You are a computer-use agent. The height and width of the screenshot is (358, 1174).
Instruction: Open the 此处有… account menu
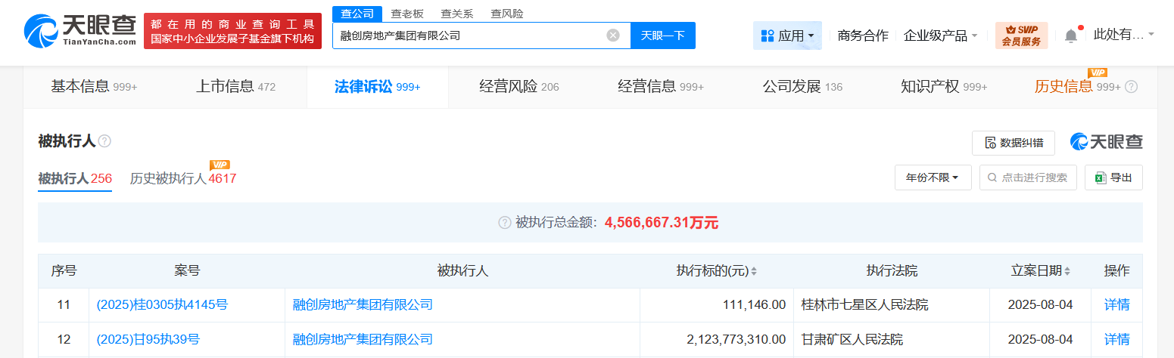tap(1123, 35)
